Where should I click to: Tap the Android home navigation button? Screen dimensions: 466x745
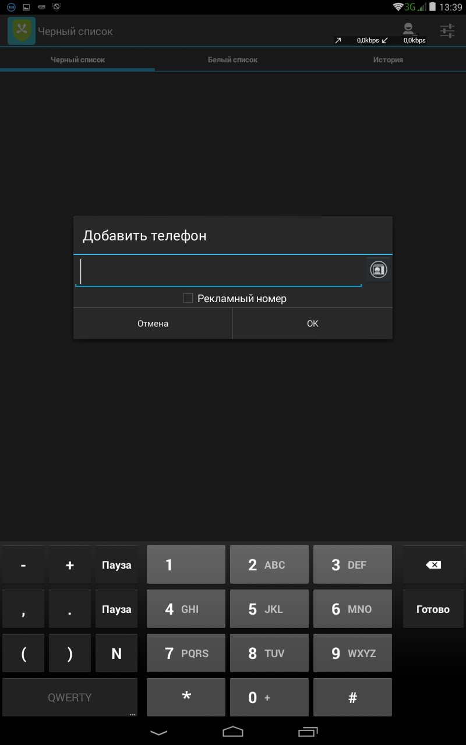(233, 731)
